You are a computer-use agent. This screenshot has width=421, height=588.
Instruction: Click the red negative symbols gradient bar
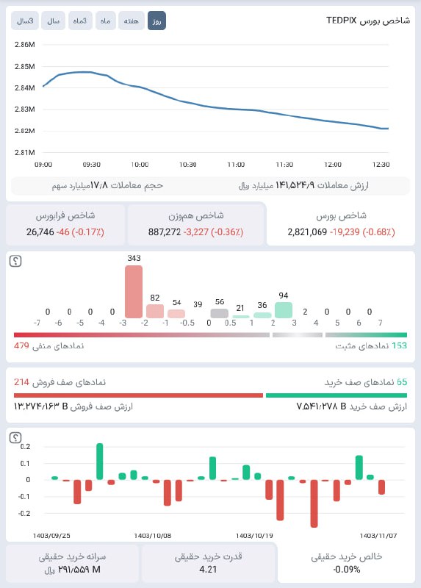tap(142, 335)
